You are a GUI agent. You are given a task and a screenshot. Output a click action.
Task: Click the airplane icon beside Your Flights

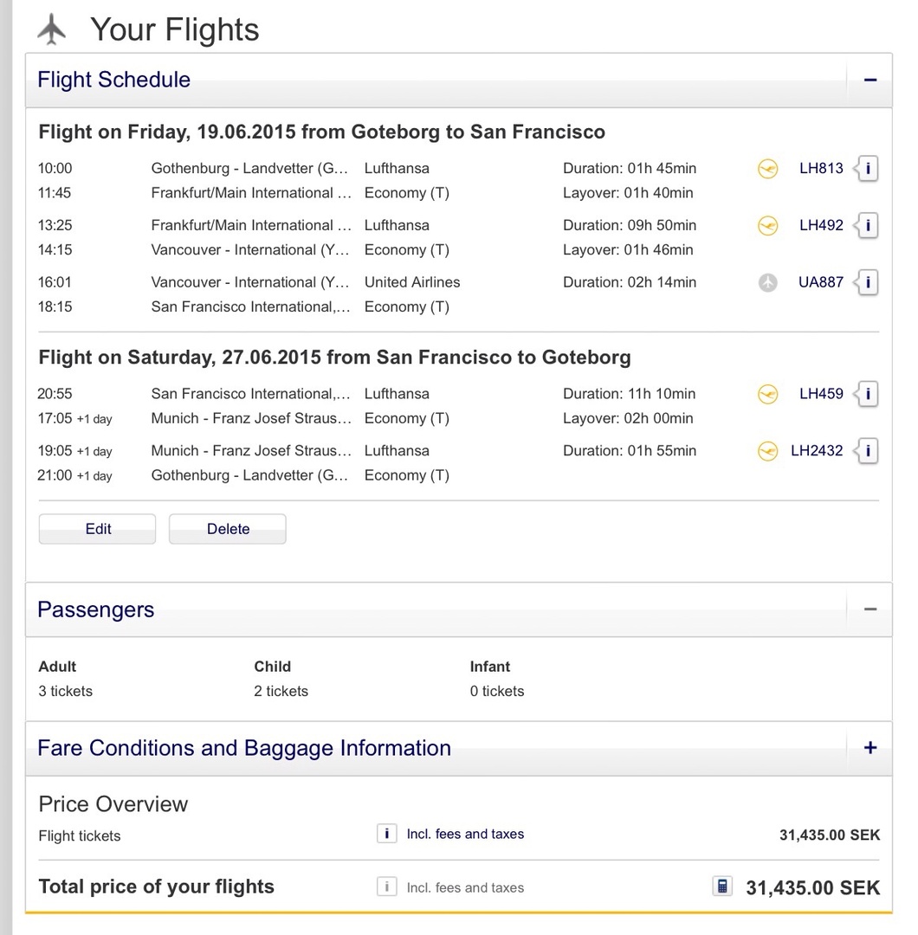pos(52,29)
